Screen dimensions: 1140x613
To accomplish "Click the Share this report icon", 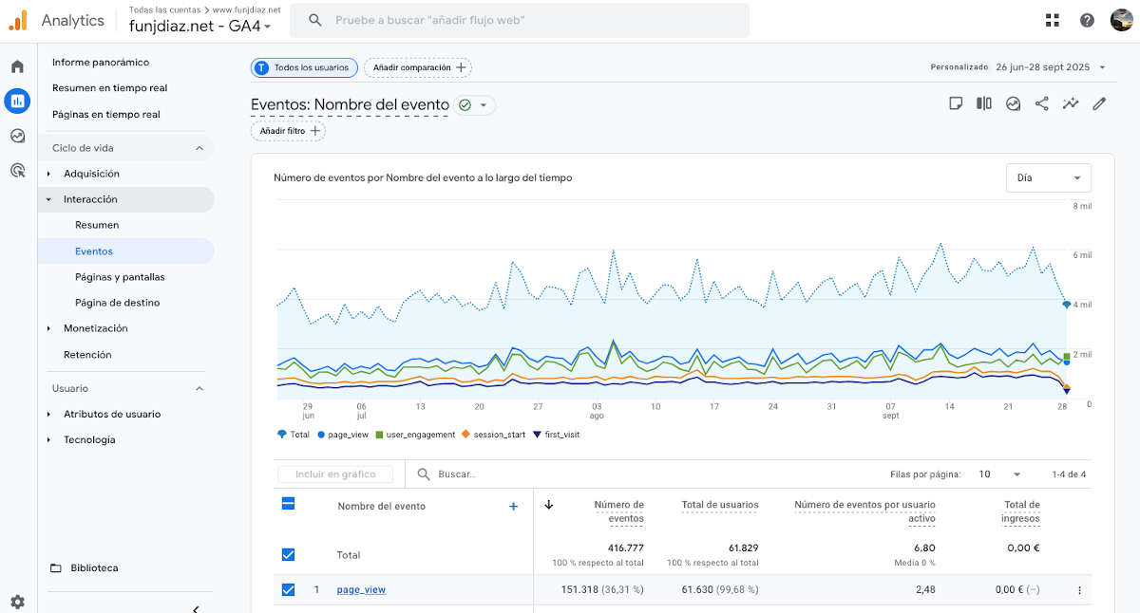I will (1042, 104).
